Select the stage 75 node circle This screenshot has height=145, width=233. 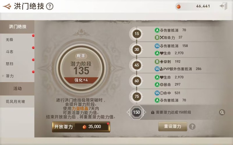pos(137,96)
